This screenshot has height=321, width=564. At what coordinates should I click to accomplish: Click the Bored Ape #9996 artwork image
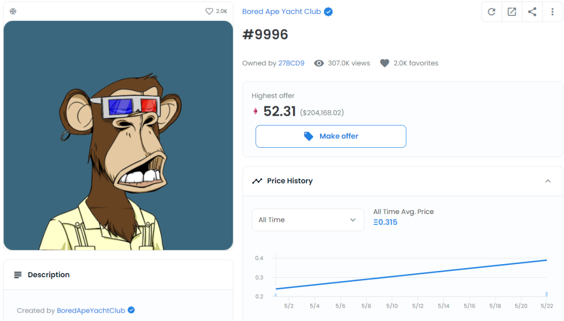119,136
